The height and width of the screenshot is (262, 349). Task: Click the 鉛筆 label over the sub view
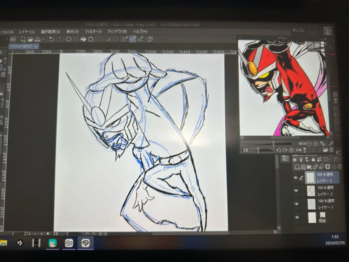314,45
